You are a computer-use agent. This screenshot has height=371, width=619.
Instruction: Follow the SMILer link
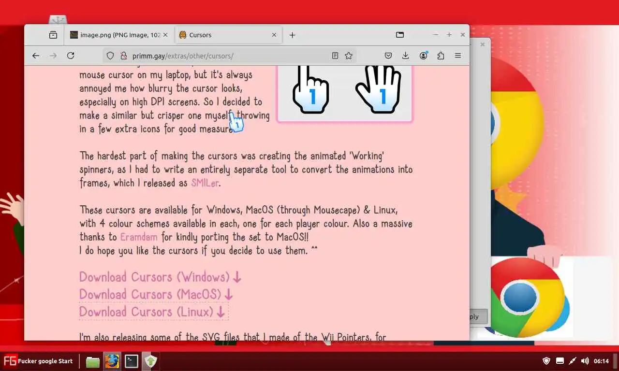point(205,183)
